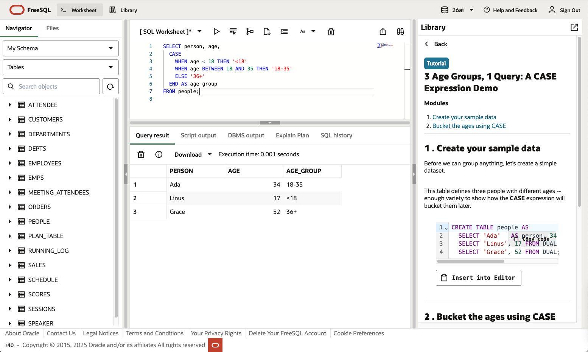Click the FreeSQL Oracle logo

30,10
